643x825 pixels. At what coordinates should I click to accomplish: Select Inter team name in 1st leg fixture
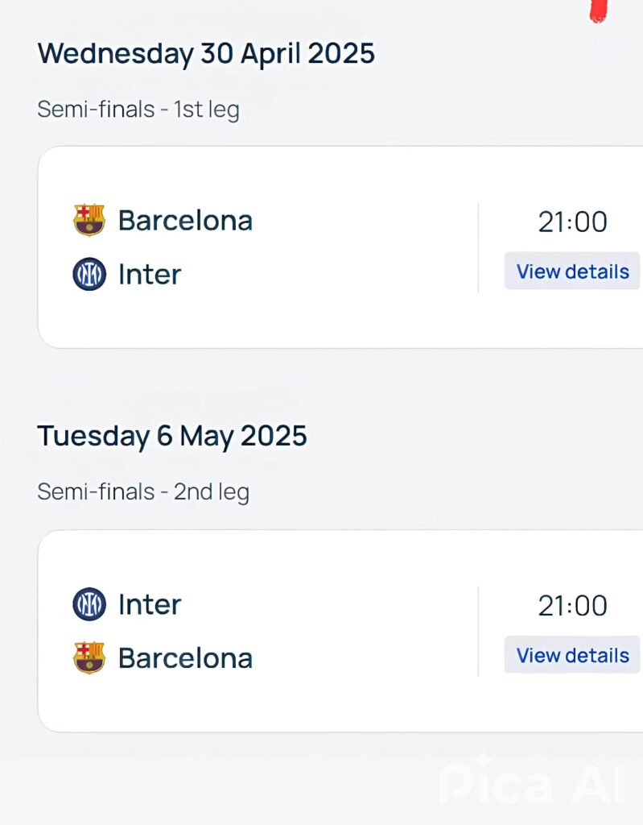coord(150,274)
